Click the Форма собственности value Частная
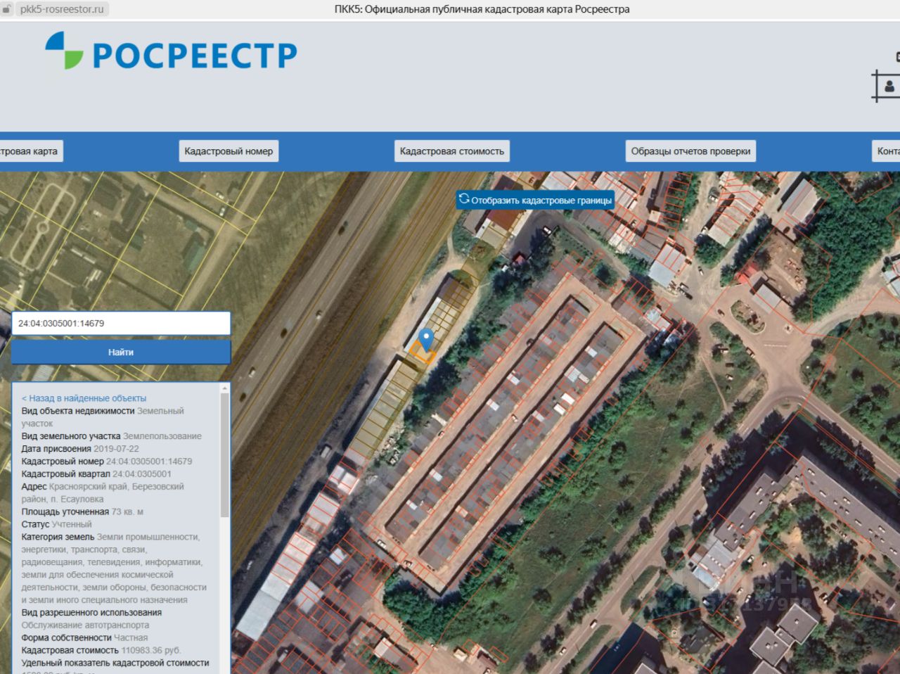Viewport: 900px width, 674px height. coord(131,638)
